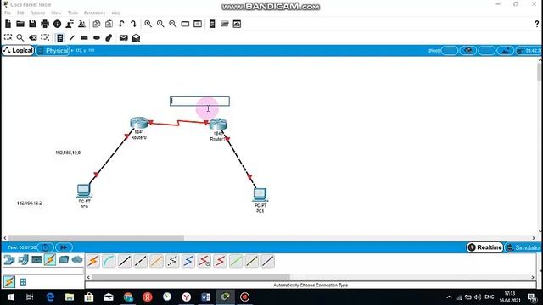The image size is (543, 305).
Task: Select PC0 on the canvas
Action: tap(84, 191)
